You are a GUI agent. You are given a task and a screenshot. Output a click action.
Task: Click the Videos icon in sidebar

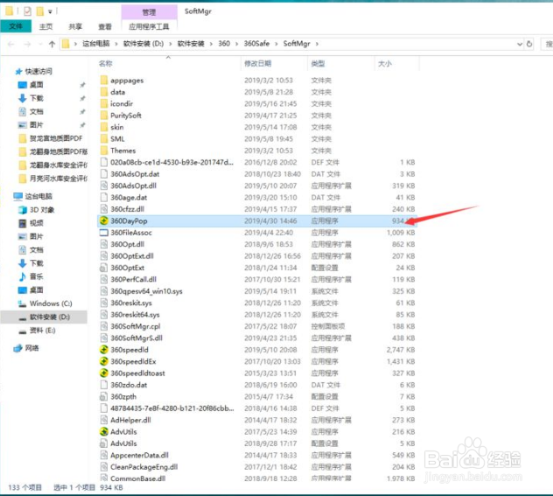(x=23, y=223)
